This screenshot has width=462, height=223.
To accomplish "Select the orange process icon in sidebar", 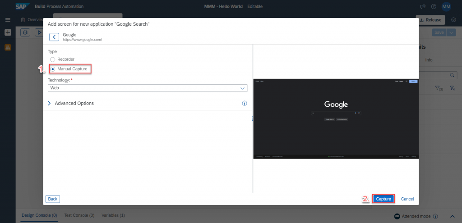I will coord(8,47).
